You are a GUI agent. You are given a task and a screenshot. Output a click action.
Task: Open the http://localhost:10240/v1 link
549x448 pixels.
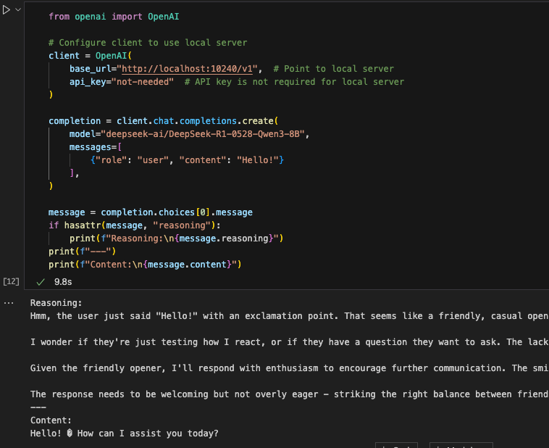(x=187, y=69)
